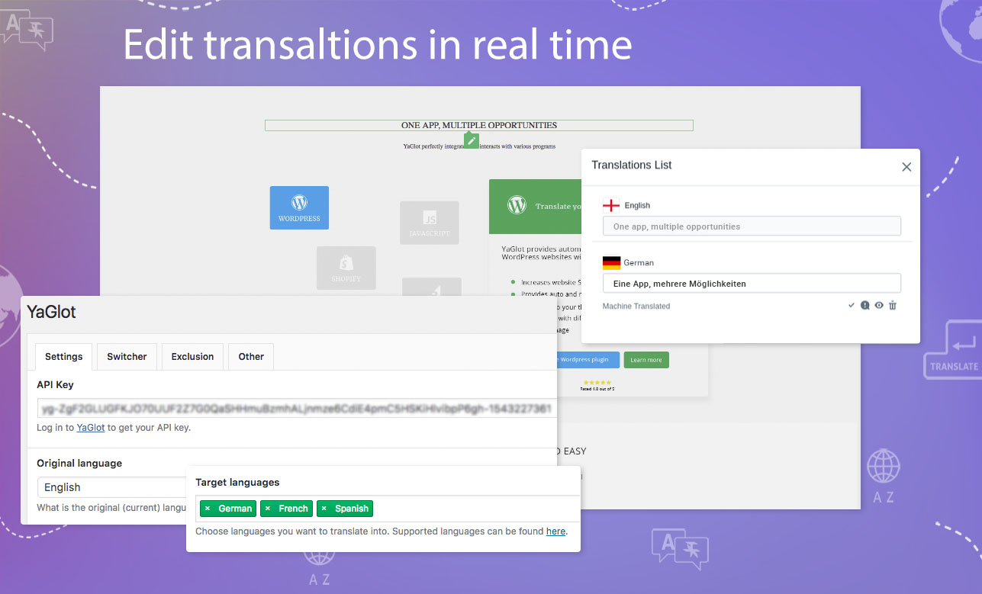Approve translation with the checkmark icon
The image size is (982, 594).
tap(852, 305)
